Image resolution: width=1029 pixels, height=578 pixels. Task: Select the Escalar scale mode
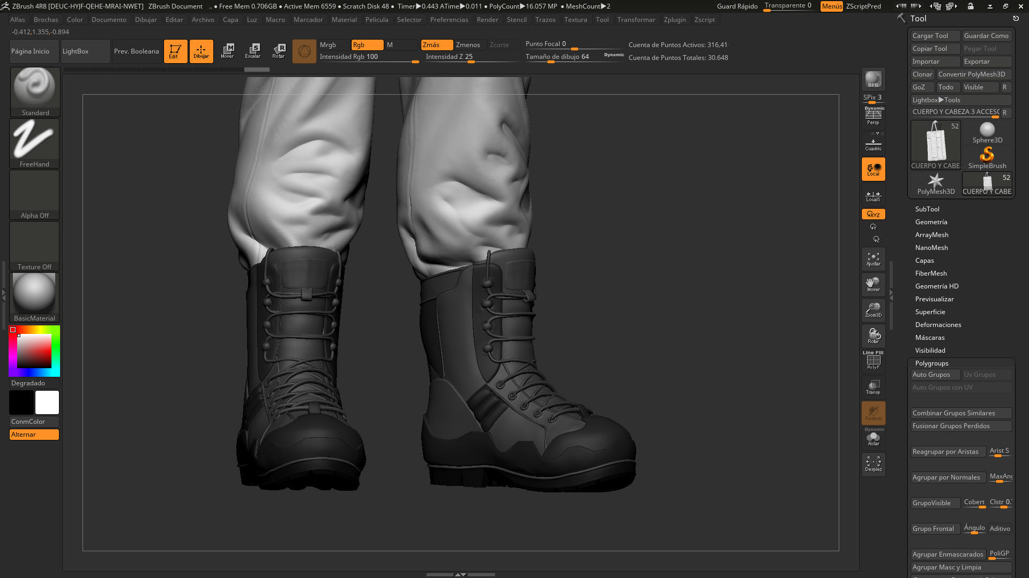pyautogui.click(x=253, y=51)
